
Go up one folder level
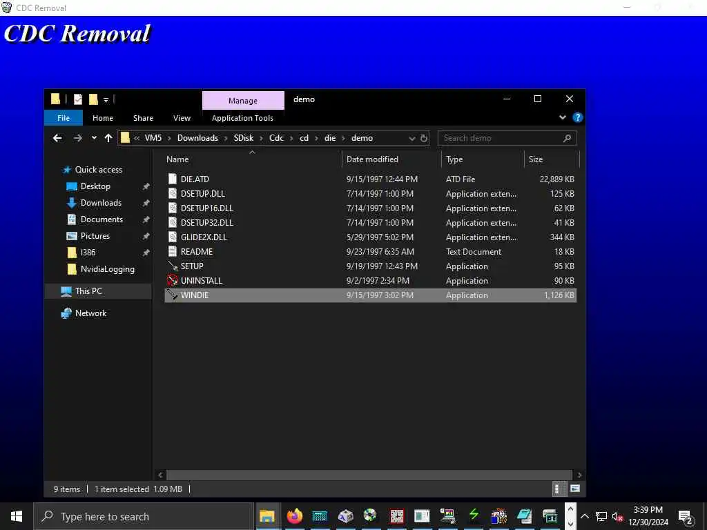108,138
